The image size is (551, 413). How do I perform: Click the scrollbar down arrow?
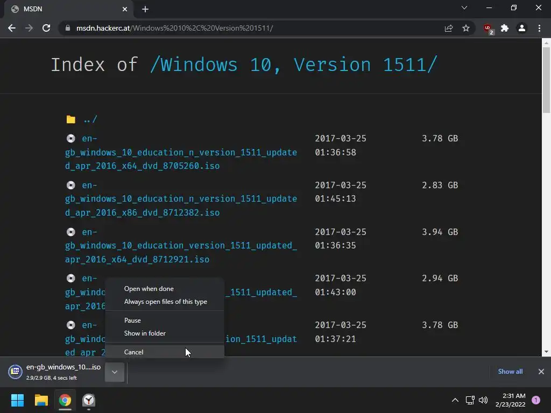(546, 352)
